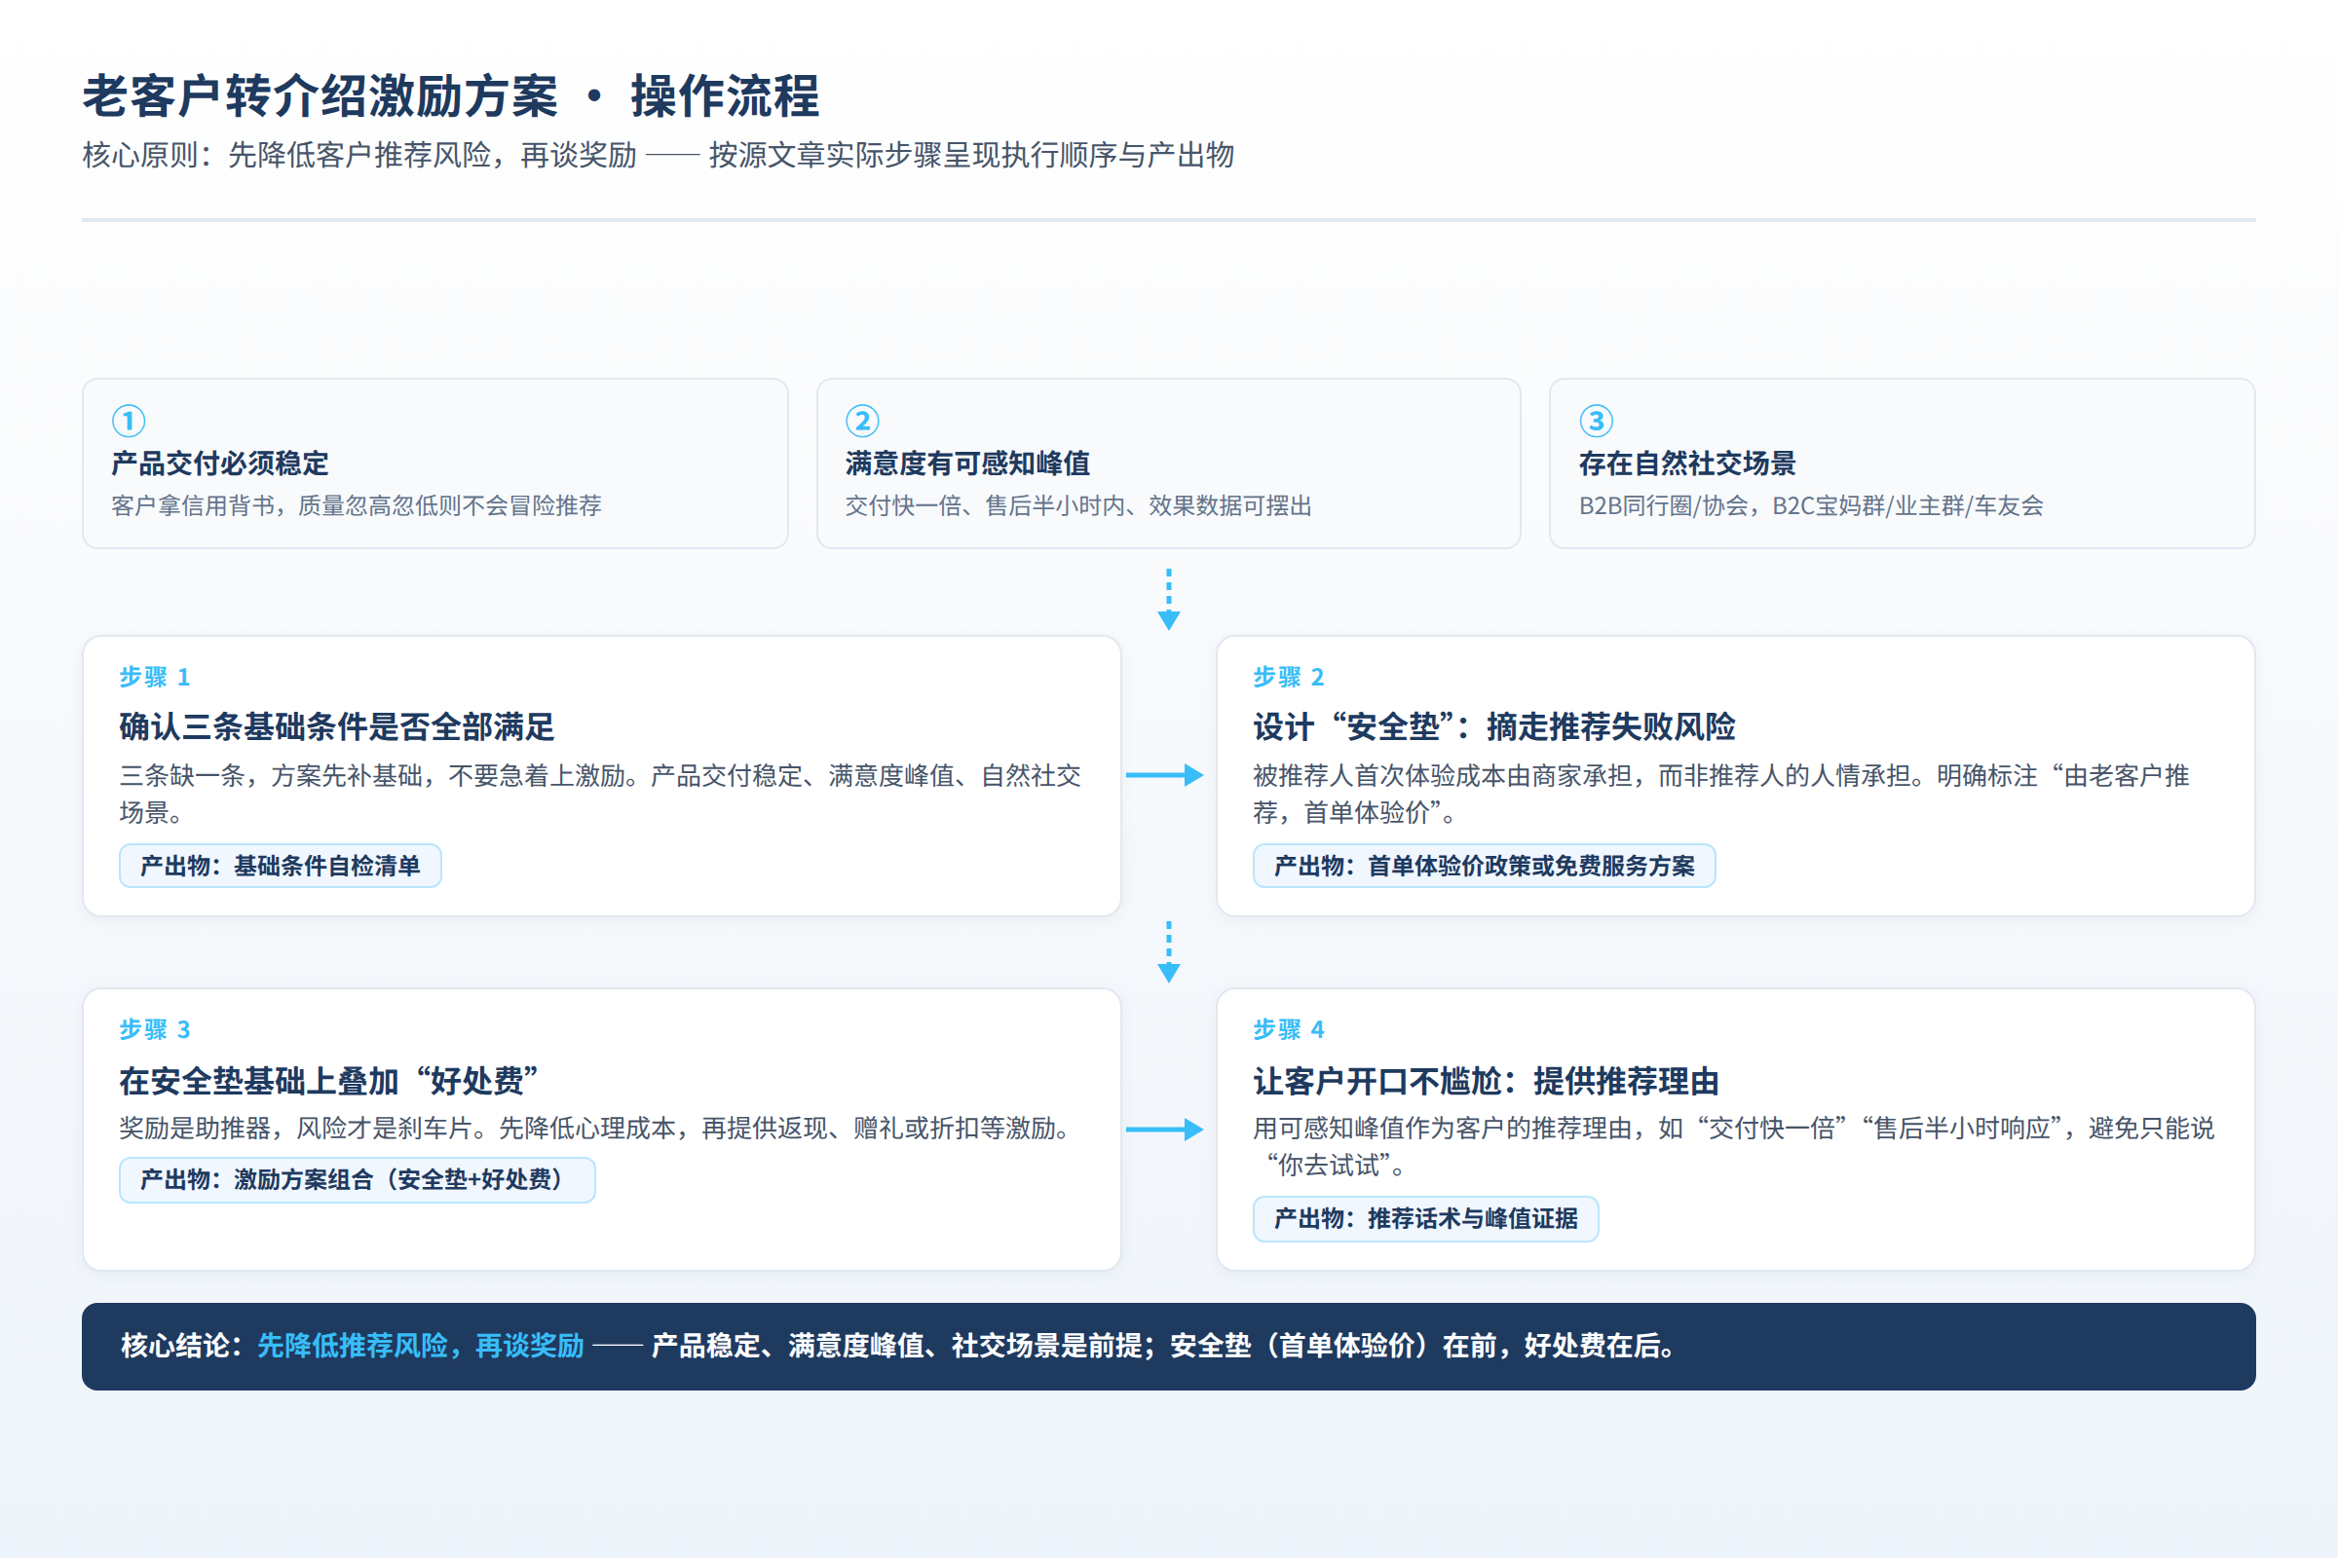Click the circled number 3 icon
The image size is (2338, 1558).
click(x=1596, y=422)
